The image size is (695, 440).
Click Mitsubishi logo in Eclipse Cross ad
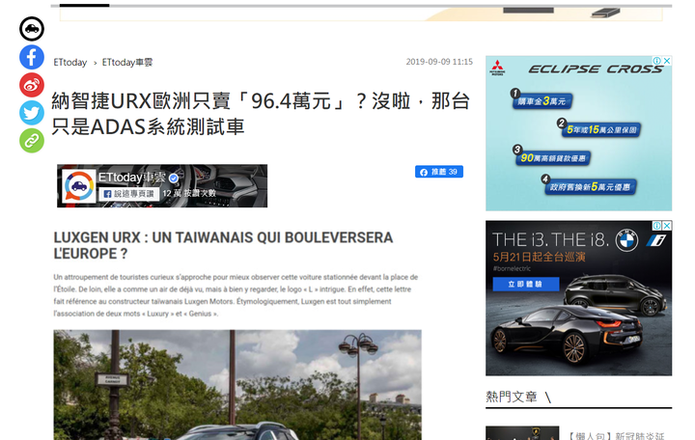pos(497,68)
